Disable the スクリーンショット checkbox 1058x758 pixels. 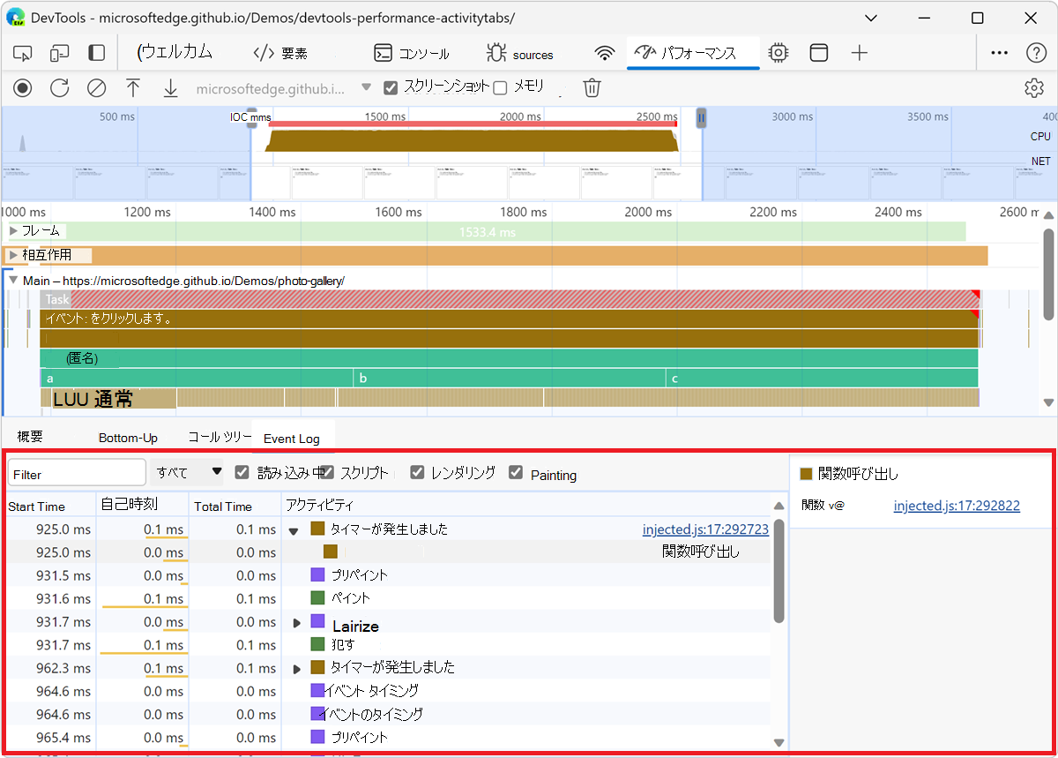point(391,87)
